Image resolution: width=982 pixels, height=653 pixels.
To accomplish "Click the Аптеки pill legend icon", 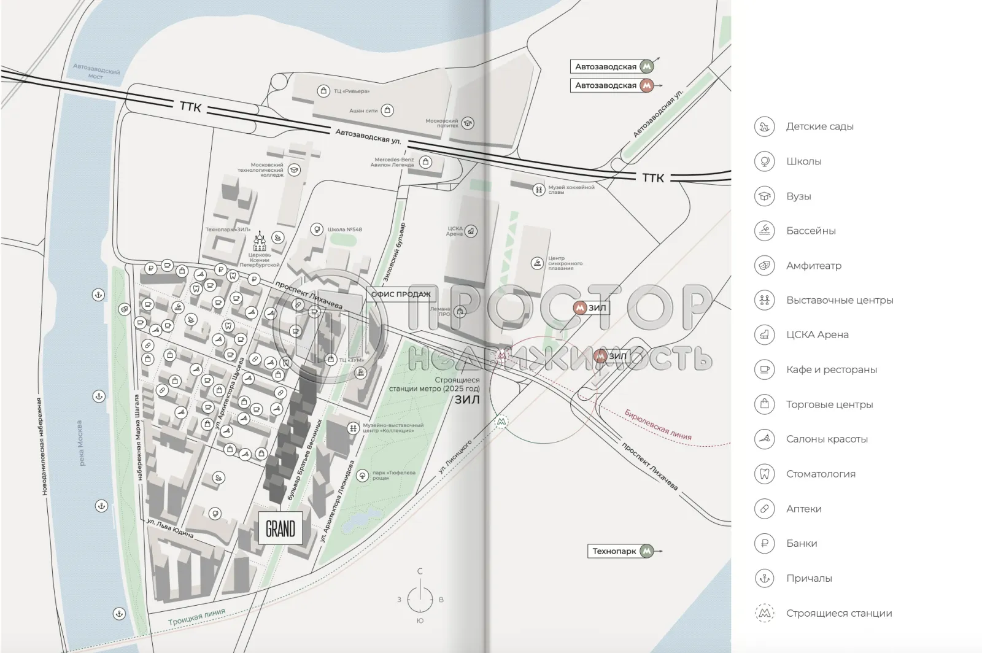I will point(764,509).
